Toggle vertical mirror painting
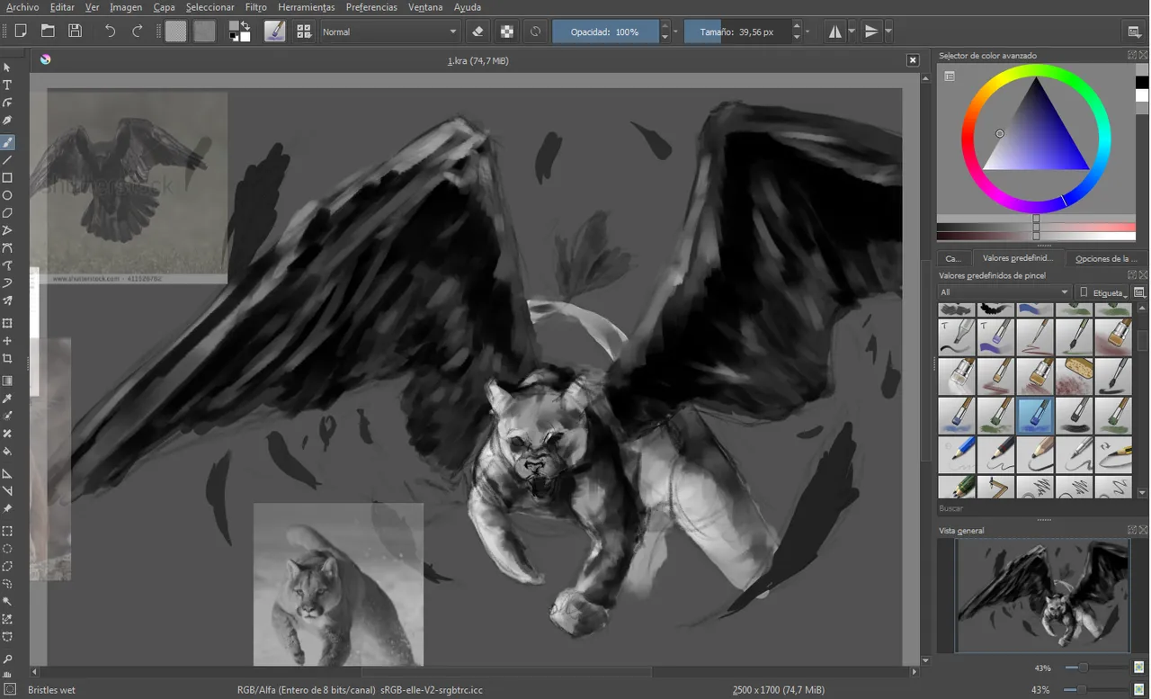 coord(871,31)
